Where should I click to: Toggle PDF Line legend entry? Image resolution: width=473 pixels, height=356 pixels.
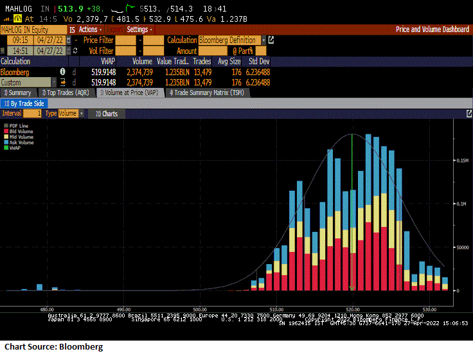pyautogui.click(x=18, y=125)
